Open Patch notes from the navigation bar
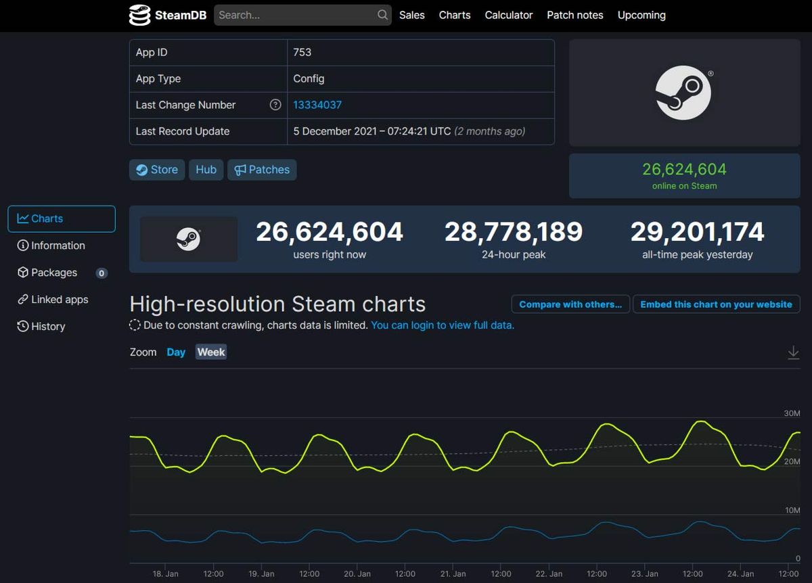The width and height of the screenshot is (812, 583). [x=574, y=14]
